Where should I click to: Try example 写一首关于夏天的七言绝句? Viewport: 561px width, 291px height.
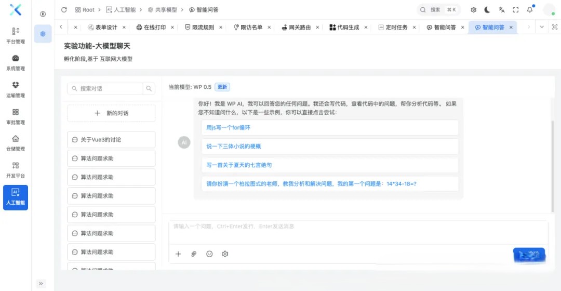tap(329, 165)
